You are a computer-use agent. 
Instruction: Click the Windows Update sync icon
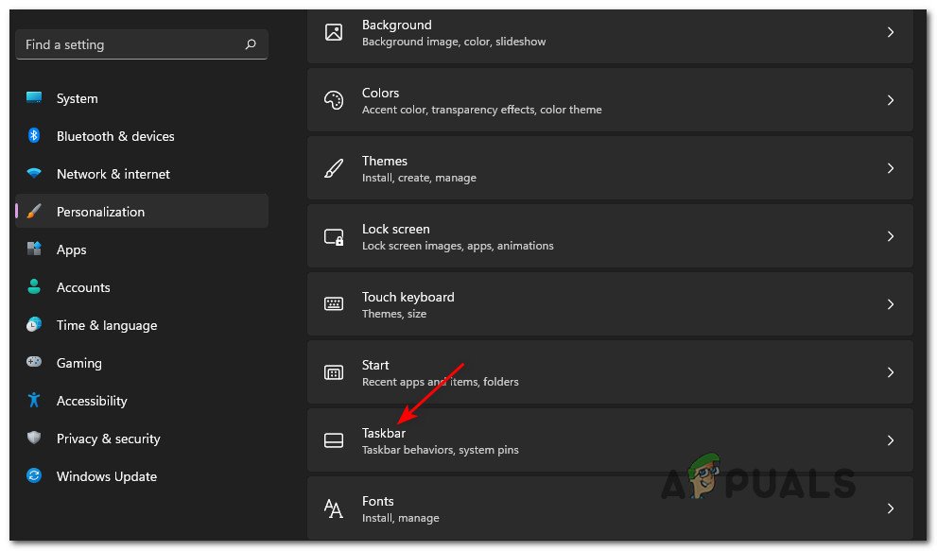pos(34,476)
